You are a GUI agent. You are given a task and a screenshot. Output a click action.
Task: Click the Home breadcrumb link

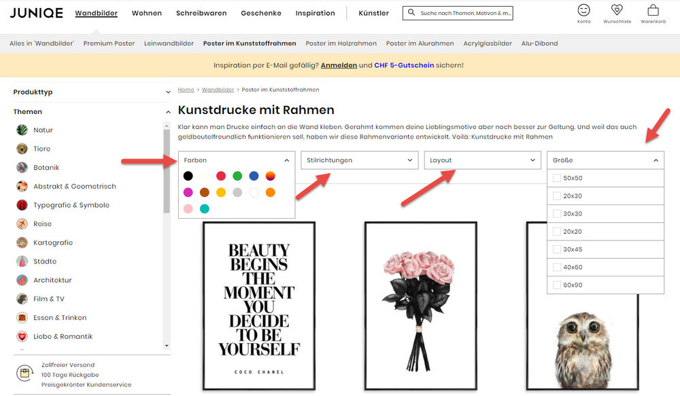tap(186, 90)
